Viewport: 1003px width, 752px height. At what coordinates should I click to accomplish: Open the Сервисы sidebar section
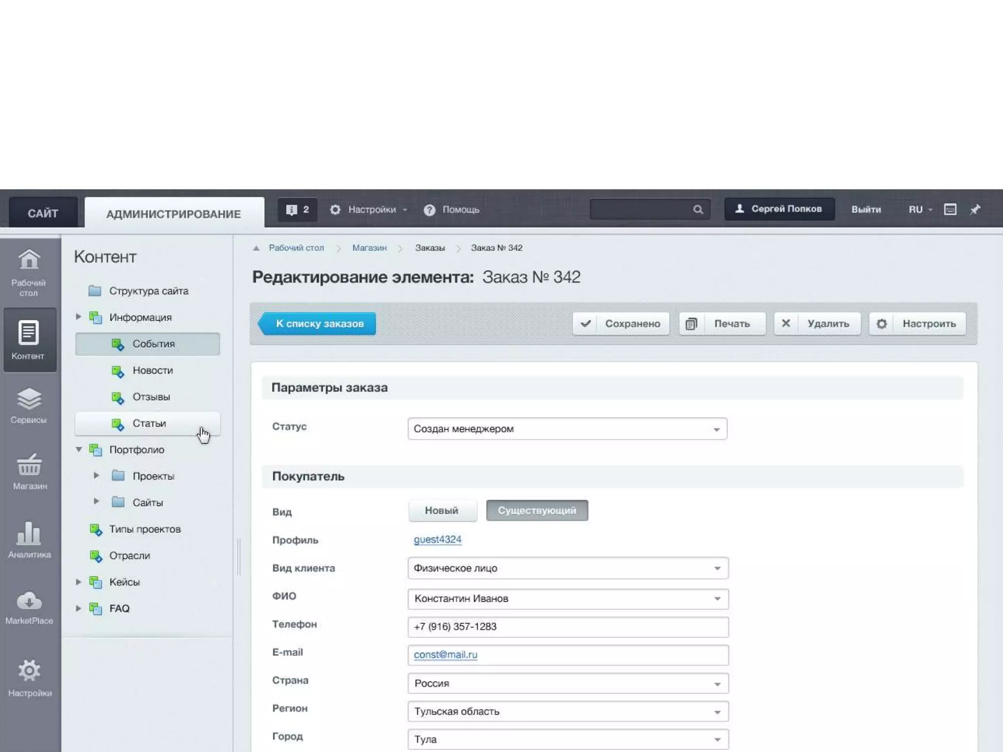(x=29, y=405)
